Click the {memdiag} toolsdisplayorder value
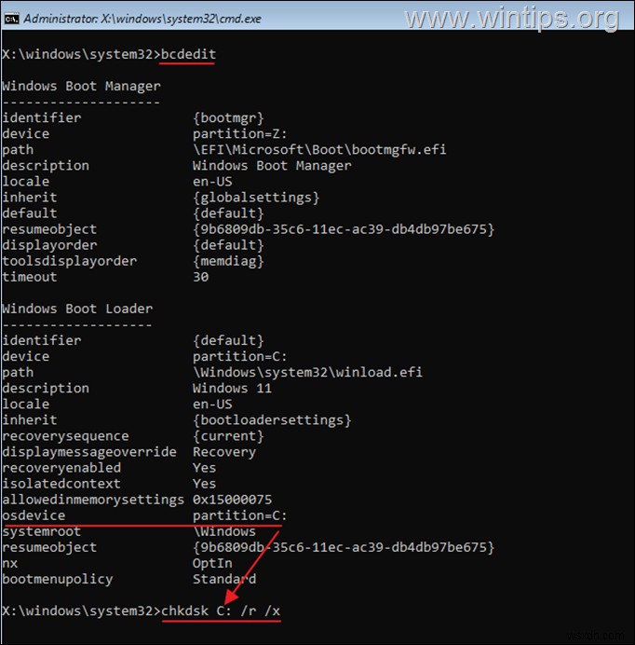This screenshot has width=635, height=645. tap(228, 261)
